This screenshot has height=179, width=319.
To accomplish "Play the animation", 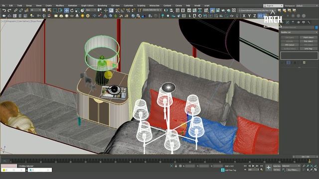I will (x=253, y=166).
